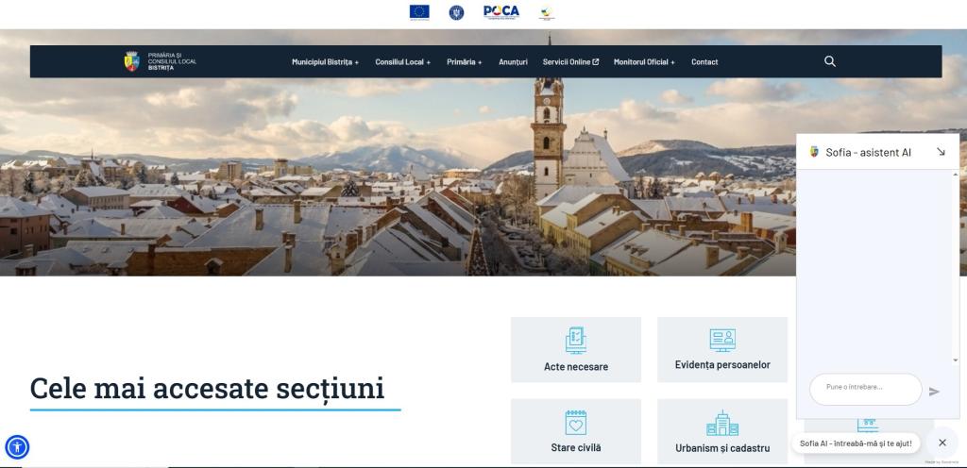This screenshot has width=967, height=468.
Task: Click the European Union flag logo
Action: (419, 12)
